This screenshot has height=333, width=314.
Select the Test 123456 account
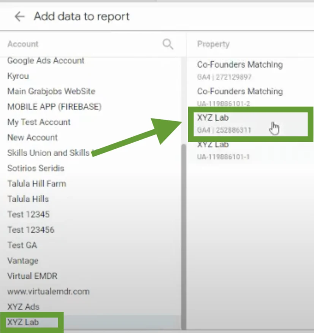[x=31, y=230]
